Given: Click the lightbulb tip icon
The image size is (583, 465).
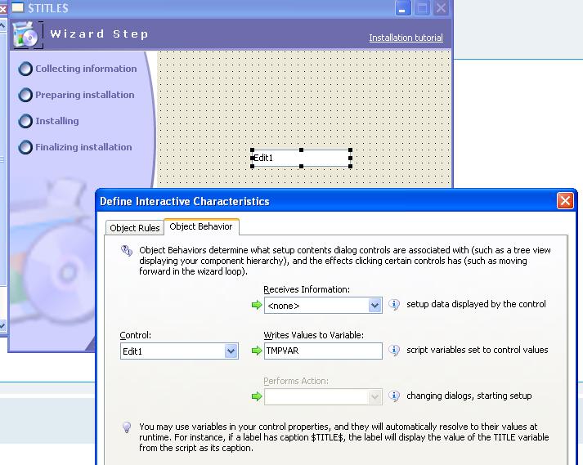Looking at the screenshot, I should click(127, 427).
